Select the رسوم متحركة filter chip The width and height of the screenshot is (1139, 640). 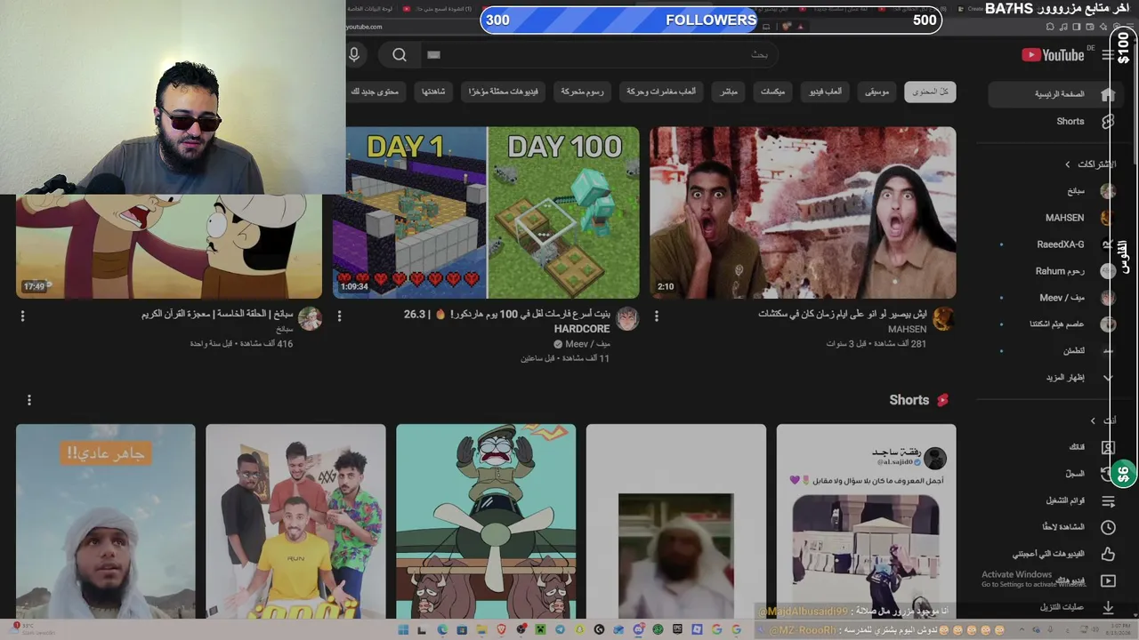tap(583, 92)
